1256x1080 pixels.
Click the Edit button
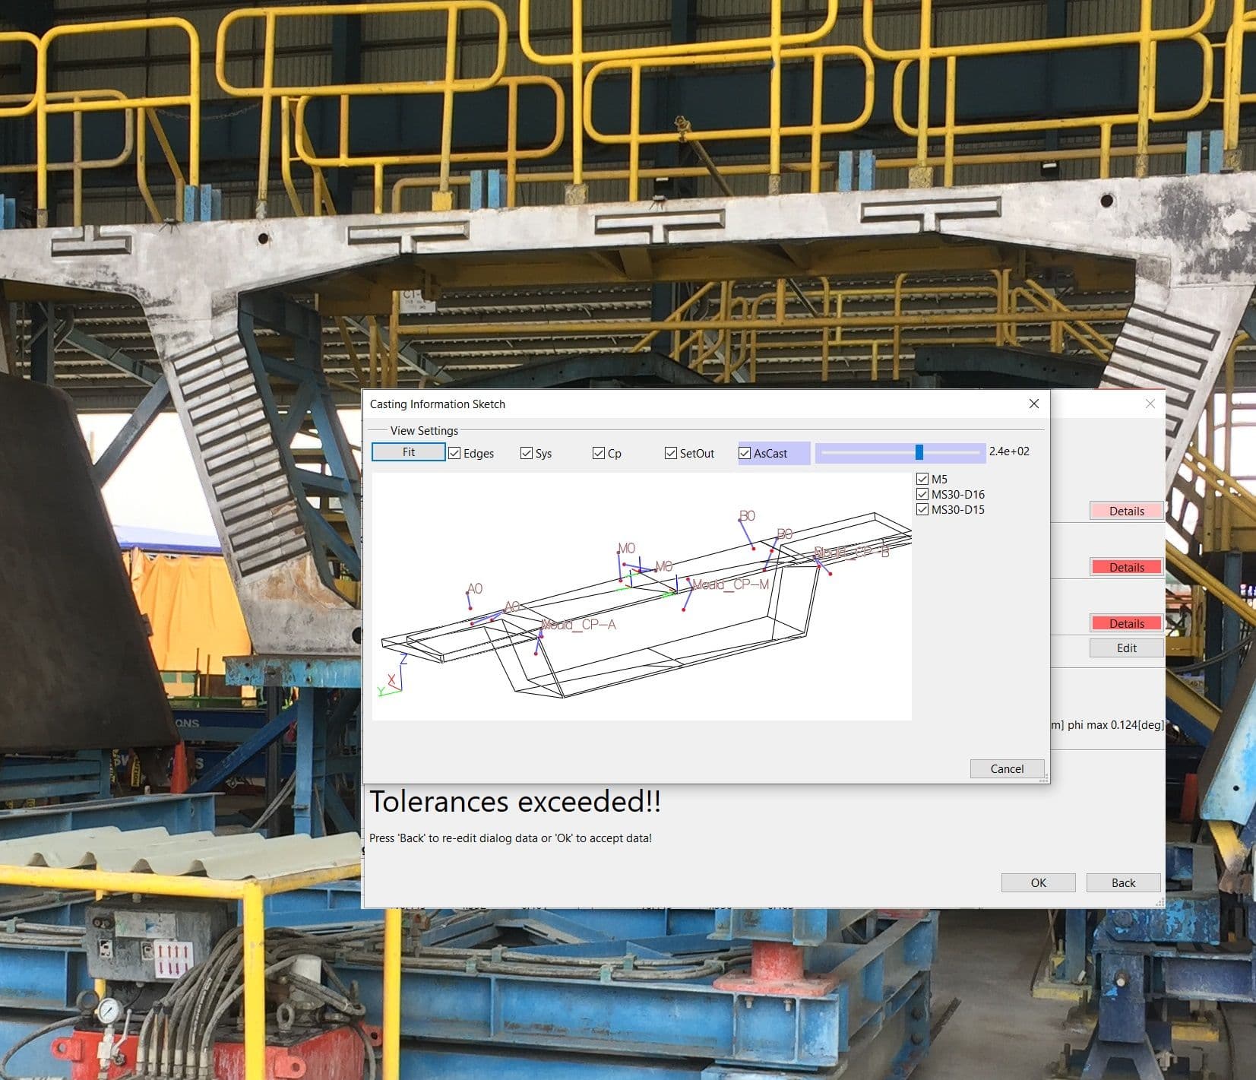1125,648
